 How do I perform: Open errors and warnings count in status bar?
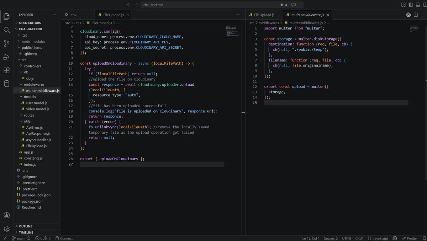(43, 238)
